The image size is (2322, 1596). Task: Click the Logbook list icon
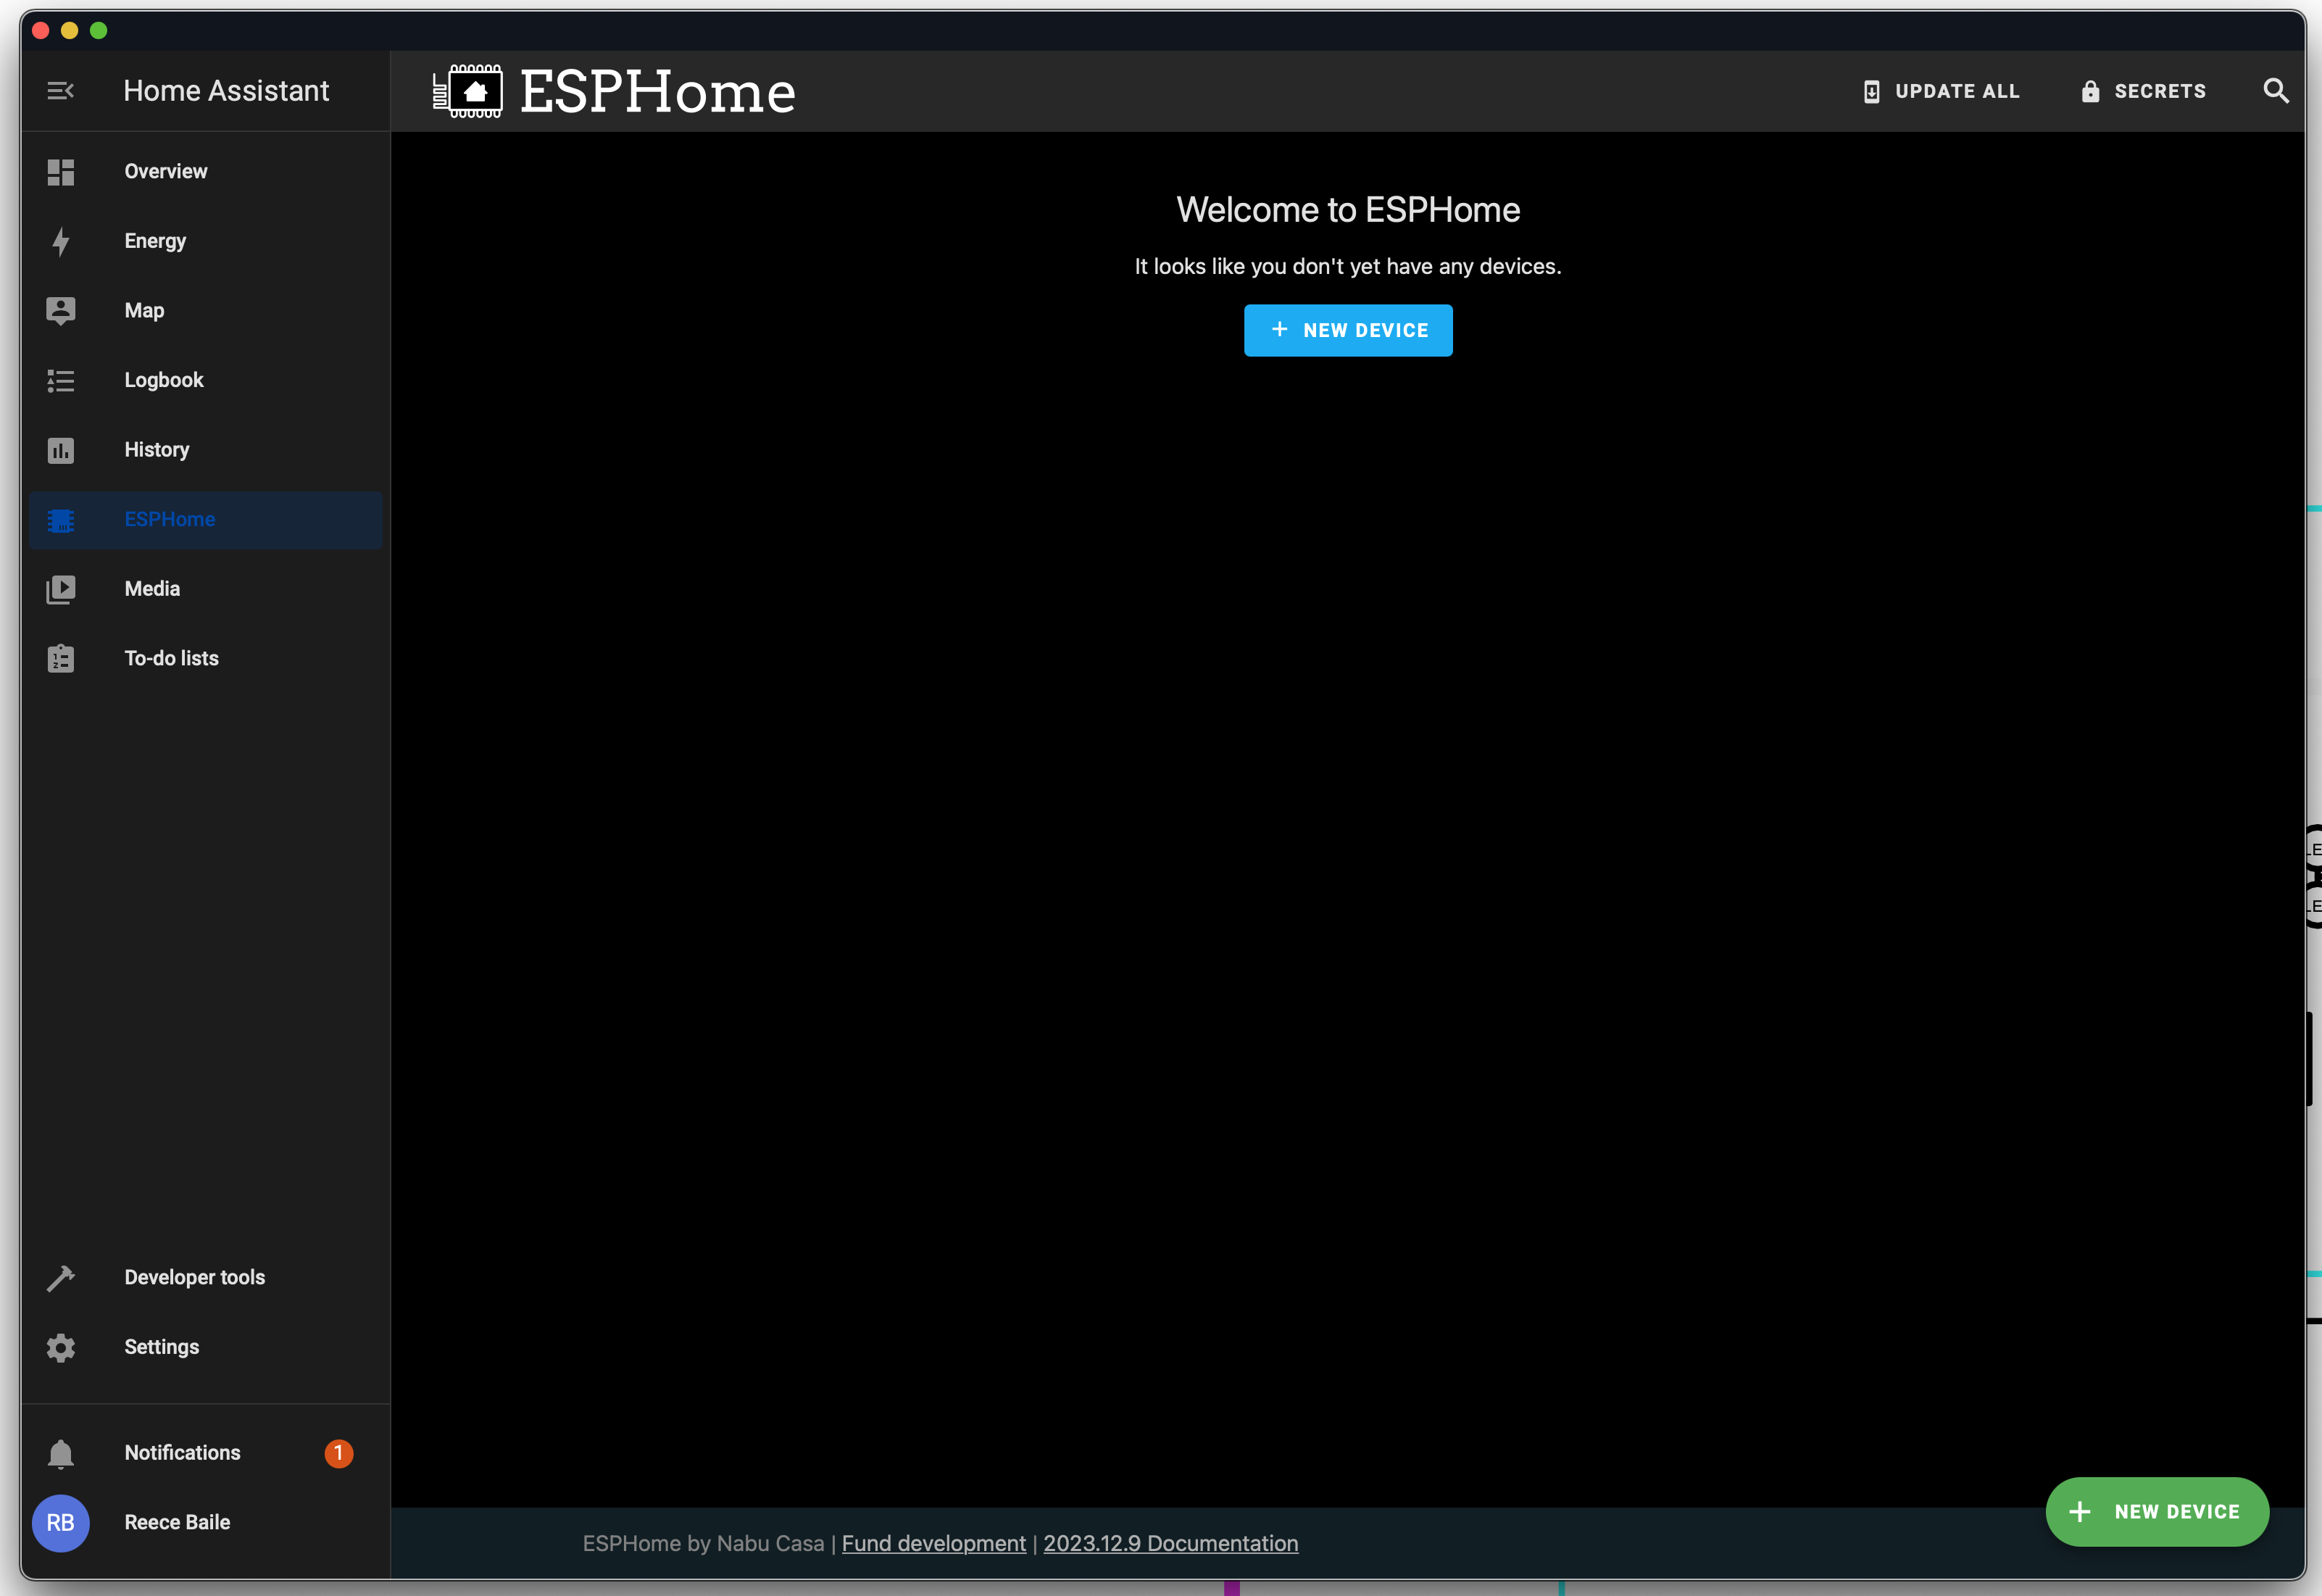[x=60, y=381]
